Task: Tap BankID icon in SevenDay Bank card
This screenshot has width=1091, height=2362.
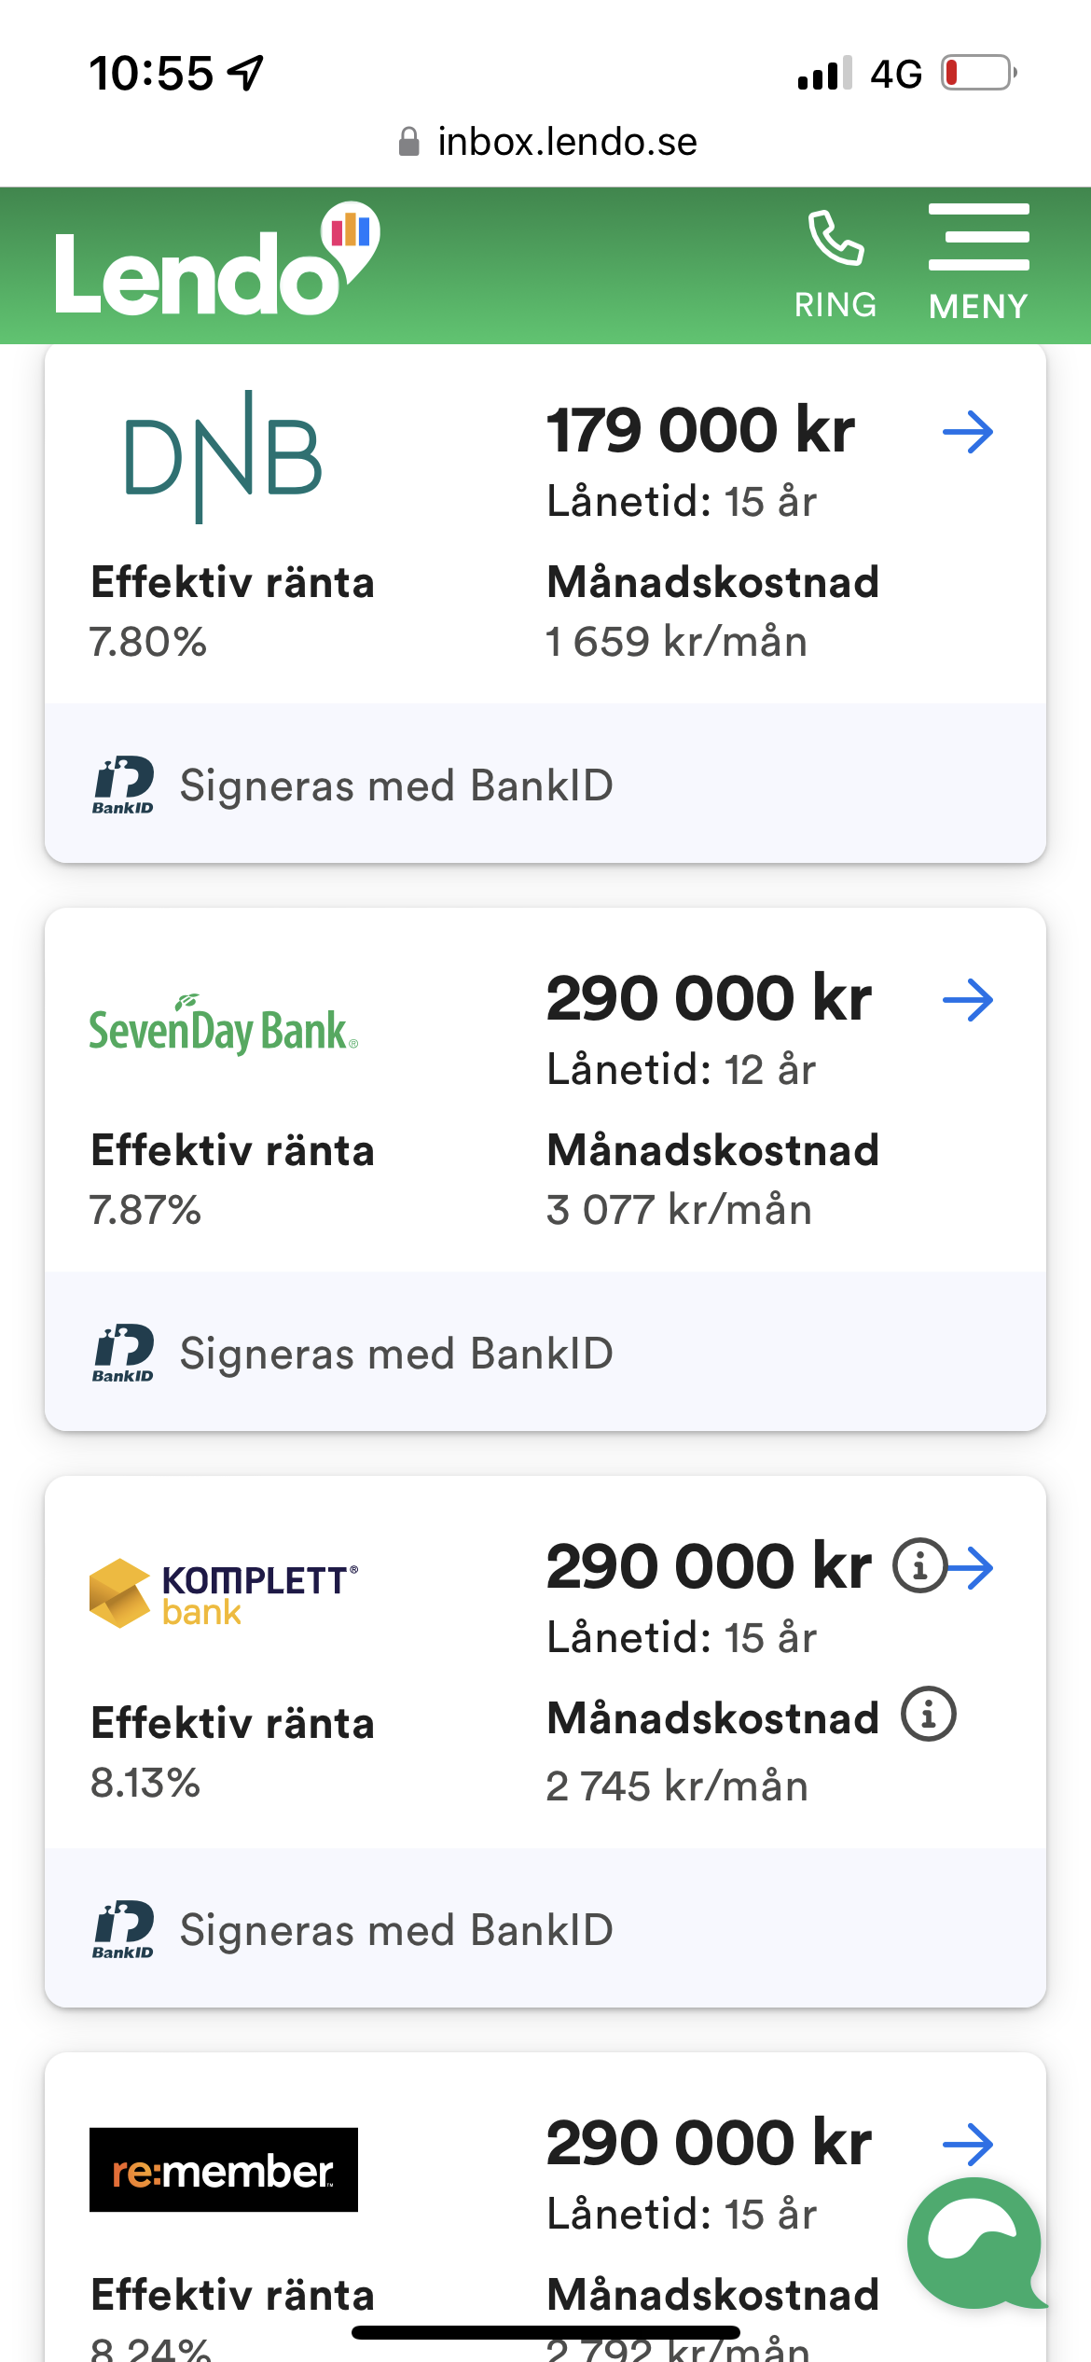Action: point(123,1354)
